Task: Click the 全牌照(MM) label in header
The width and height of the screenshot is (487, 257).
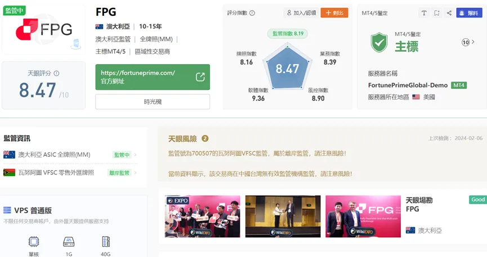Action: click(x=156, y=39)
